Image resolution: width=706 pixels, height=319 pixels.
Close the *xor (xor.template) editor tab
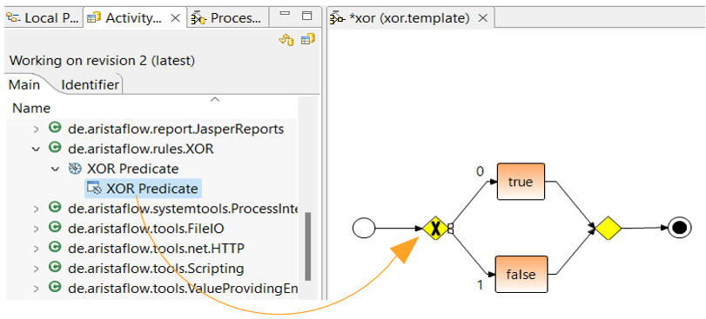482,18
